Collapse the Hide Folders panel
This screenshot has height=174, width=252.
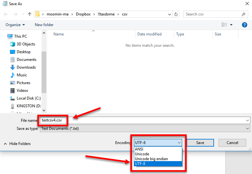click(17, 144)
